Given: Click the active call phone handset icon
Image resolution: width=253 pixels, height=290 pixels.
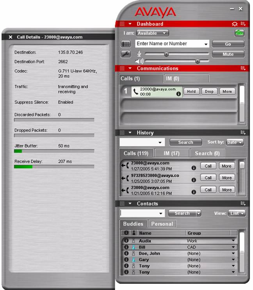Looking at the screenshot, I should tap(136, 91).
